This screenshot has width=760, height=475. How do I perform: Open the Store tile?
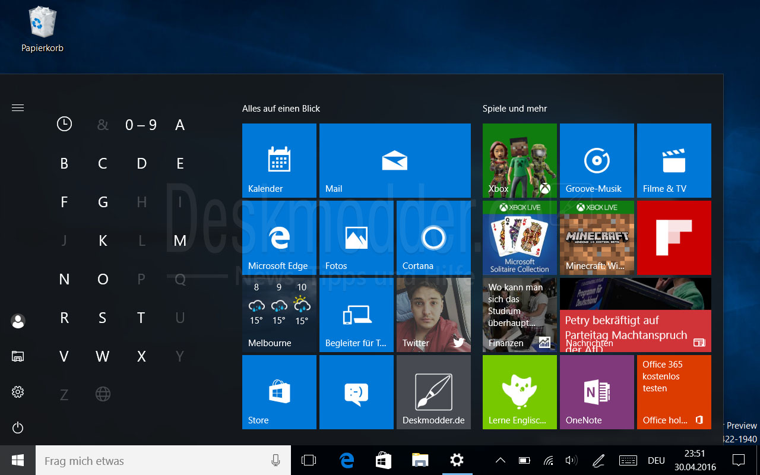point(279,392)
